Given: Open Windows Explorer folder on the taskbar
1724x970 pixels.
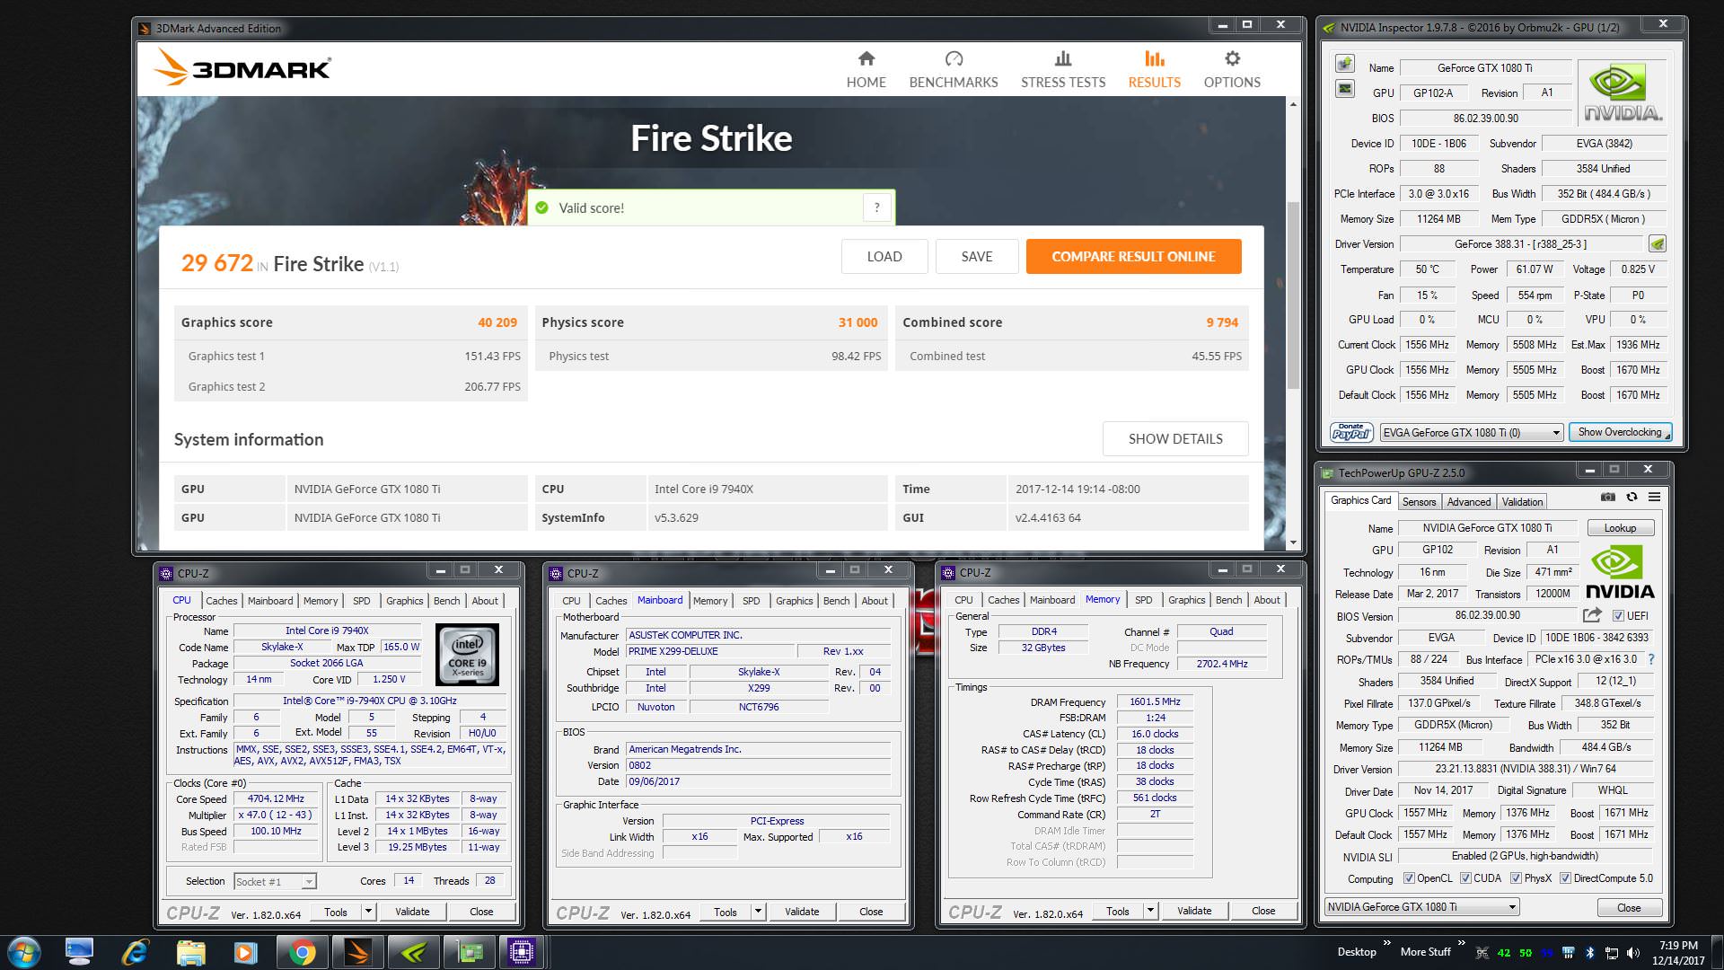Looking at the screenshot, I should point(190,952).
